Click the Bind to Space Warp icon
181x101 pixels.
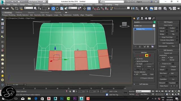point(21,8)
